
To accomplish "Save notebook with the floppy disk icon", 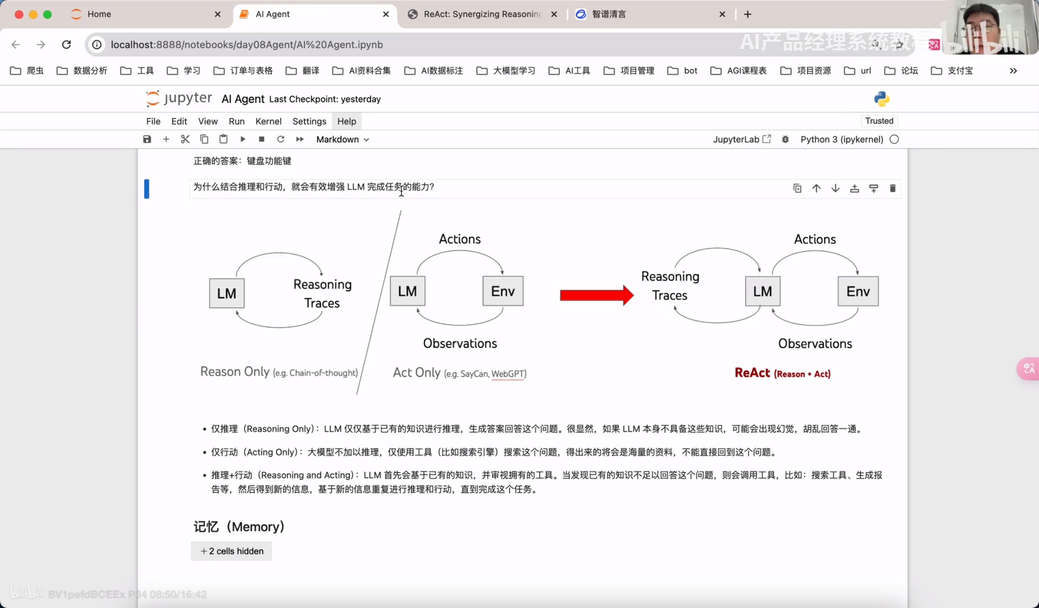I will click(147, 139).
